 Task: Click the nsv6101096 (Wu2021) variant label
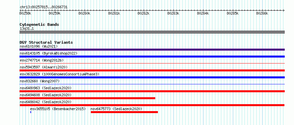pyautogui.click(x=39, y=46)
